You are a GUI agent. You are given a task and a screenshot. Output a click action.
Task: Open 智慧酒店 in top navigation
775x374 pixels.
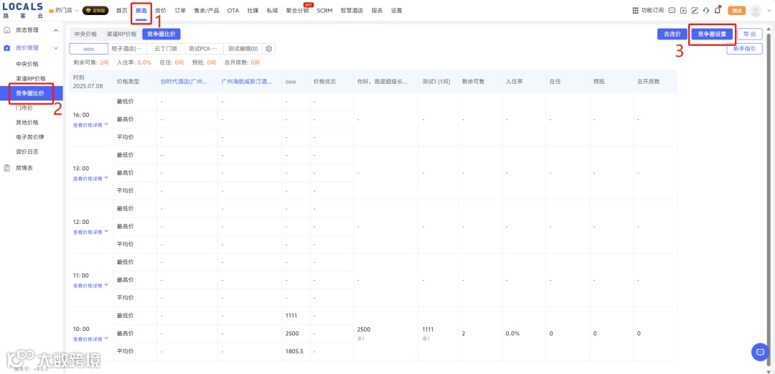pos(352,10)
